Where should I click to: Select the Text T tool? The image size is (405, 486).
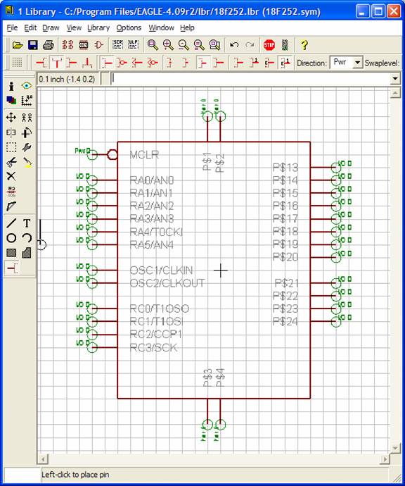pos(27,223)
